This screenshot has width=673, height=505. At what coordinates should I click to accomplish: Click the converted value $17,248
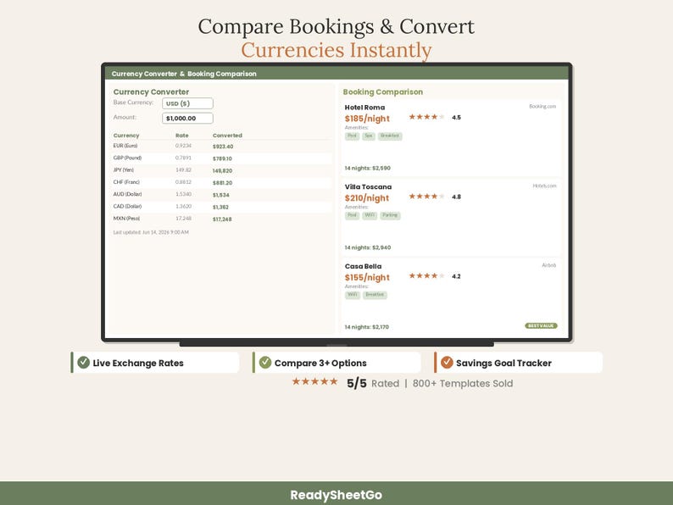222,219
